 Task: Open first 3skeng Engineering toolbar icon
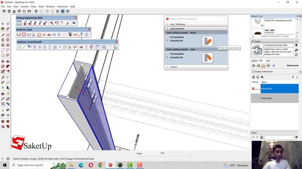coord(19,23)
